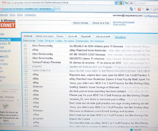Open the browser Home icon

(131, 9)
